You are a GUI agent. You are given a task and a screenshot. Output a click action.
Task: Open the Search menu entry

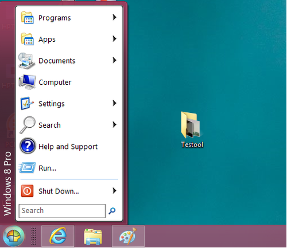click(69, 125)
